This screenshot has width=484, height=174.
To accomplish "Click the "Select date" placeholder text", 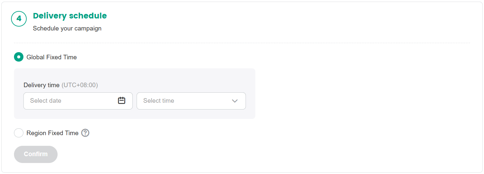I will point(46,101).
